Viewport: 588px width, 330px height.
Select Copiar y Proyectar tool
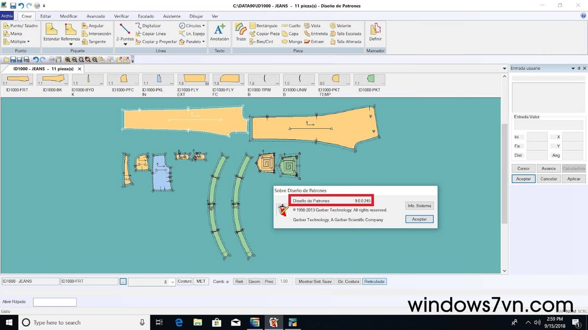pos(156,41)
